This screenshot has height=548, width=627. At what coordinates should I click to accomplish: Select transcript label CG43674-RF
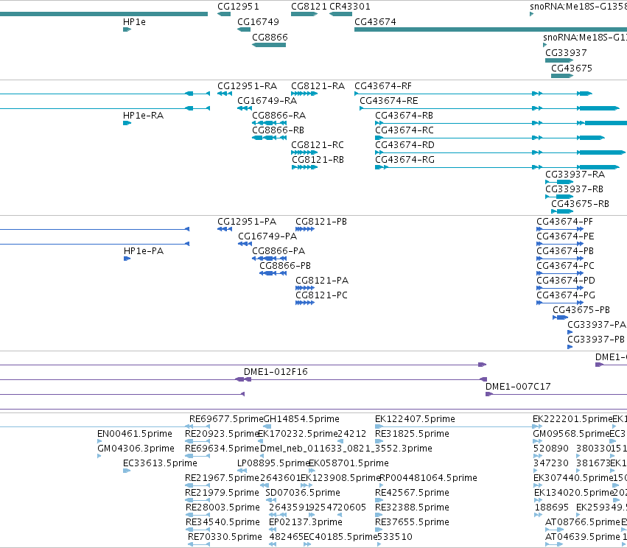[x=382, y=86]
